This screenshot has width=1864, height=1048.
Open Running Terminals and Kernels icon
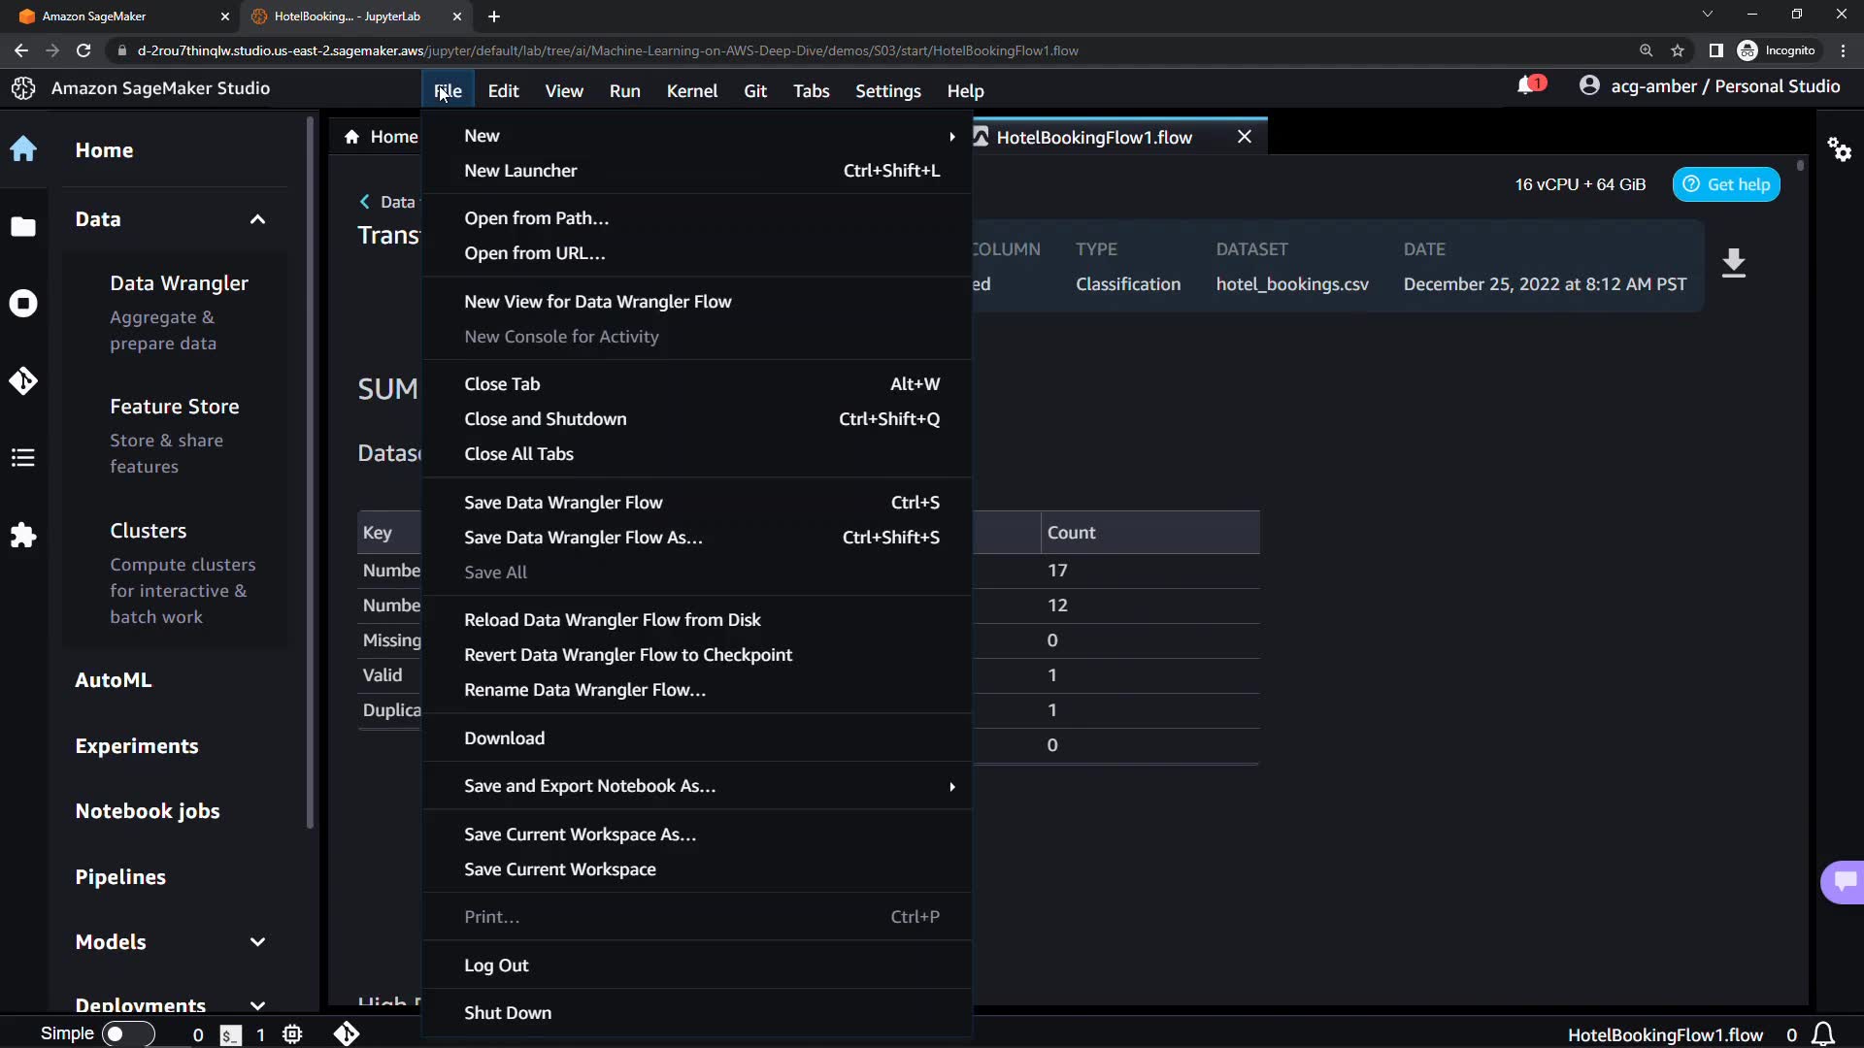pos(23,304)
